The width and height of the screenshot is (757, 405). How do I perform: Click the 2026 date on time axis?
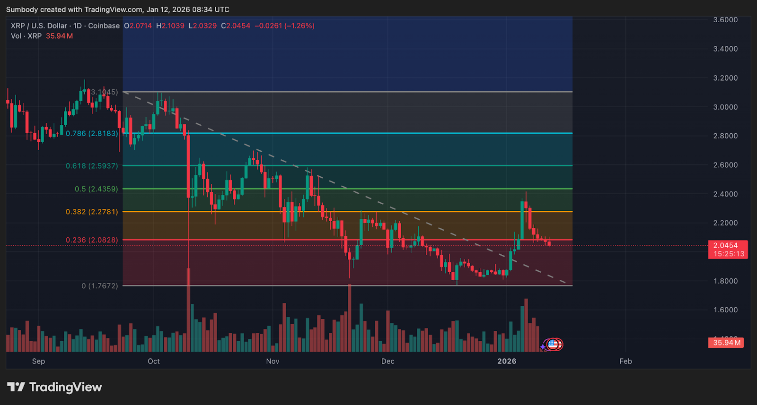tap(507, 362)
